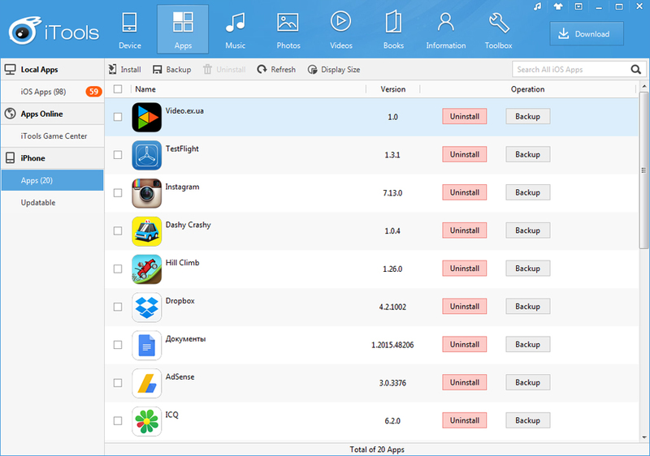Image resolution: width=650 pixels, height=456 pixels.
Task: Check the Hill Climb row checkbox
Action: [118, 269]
